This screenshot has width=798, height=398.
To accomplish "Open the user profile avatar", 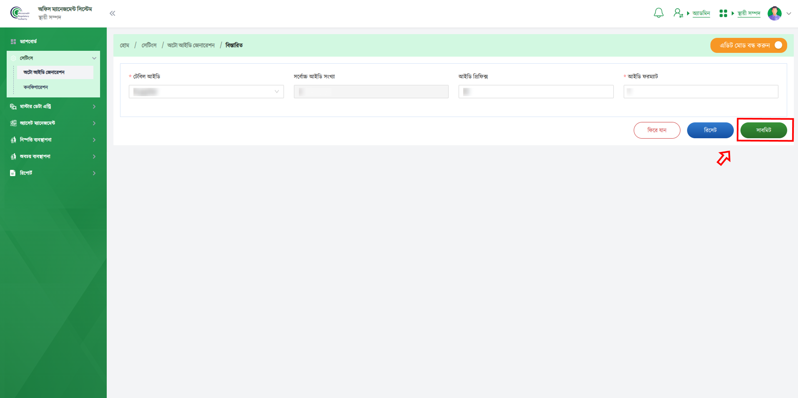I will click(x=774, y=13).
